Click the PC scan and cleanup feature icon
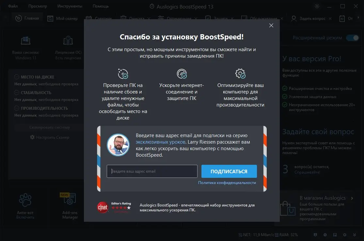The image size is (364, 241). coord(123,74)
